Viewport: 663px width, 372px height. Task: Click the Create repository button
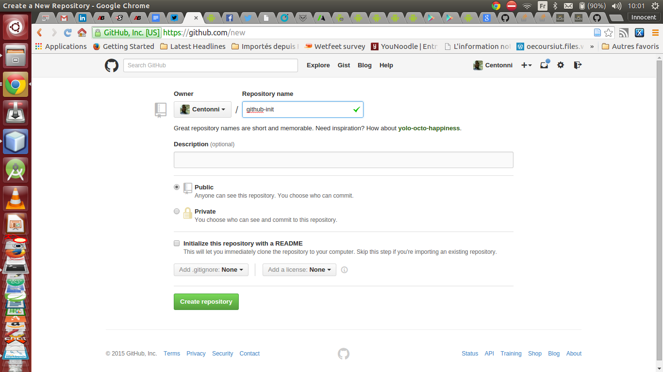206,302
